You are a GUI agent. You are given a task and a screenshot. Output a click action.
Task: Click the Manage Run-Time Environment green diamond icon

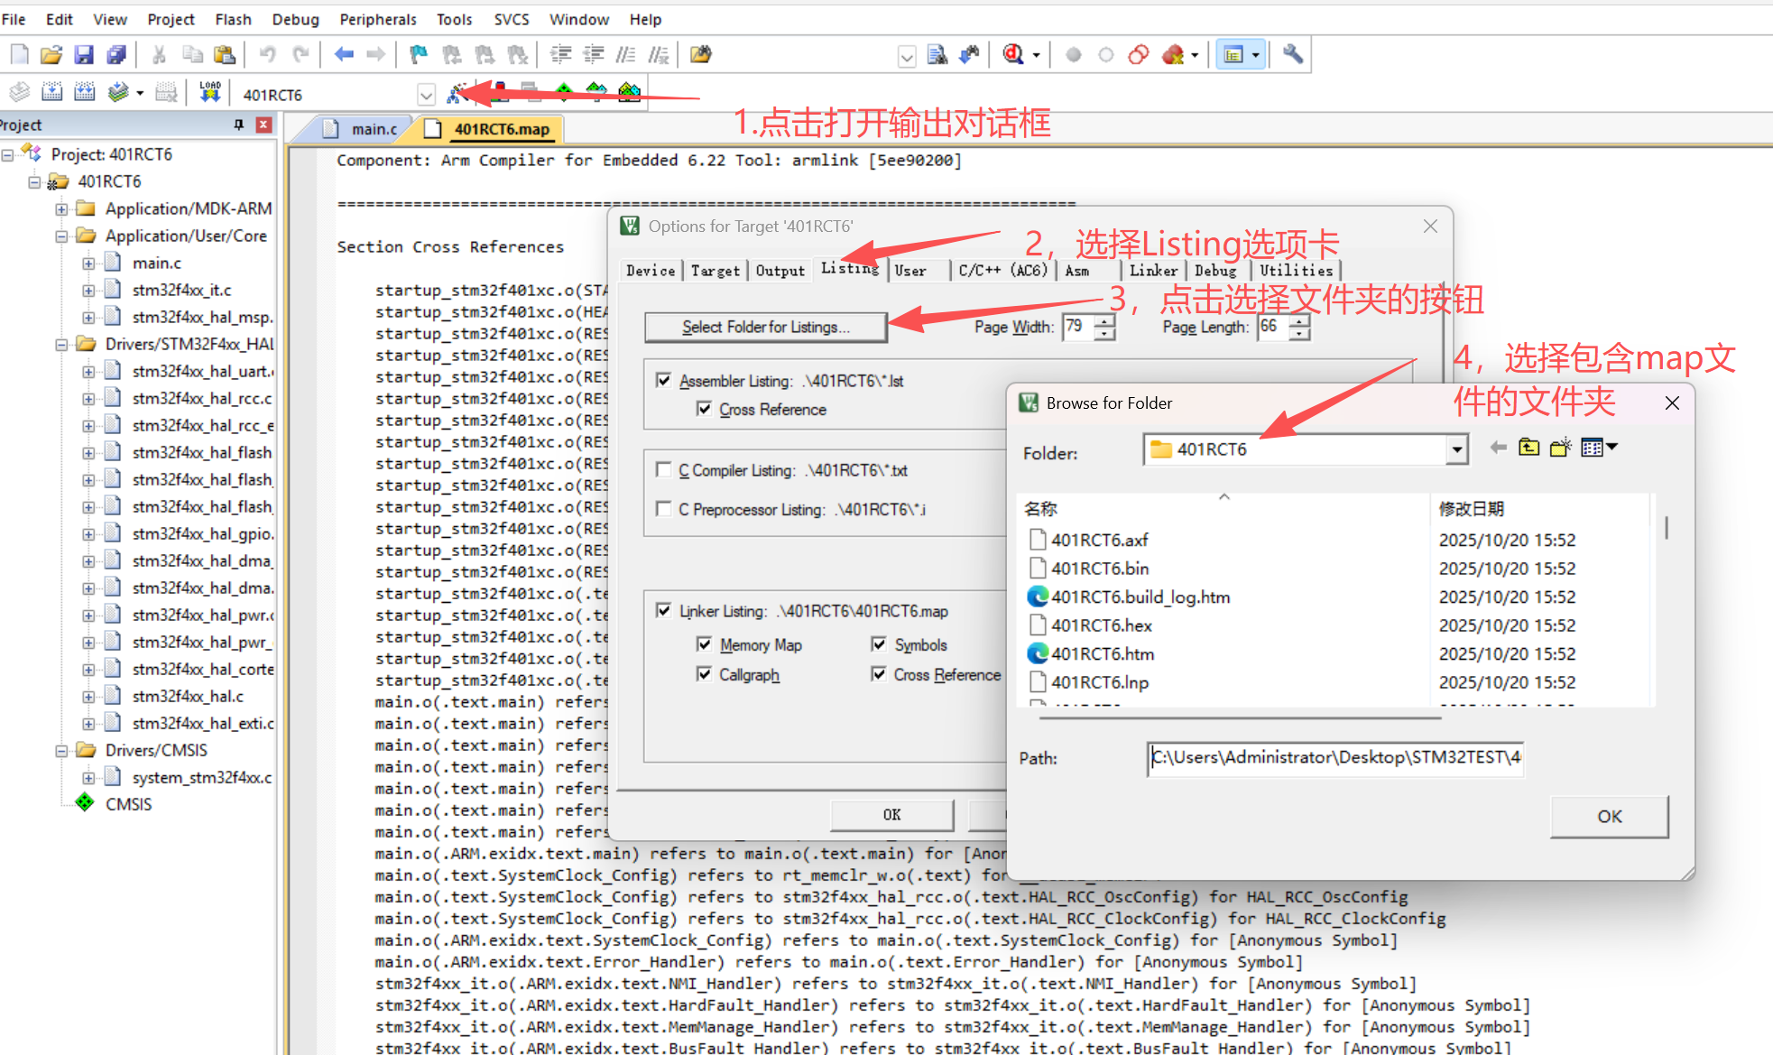point(564,92)
